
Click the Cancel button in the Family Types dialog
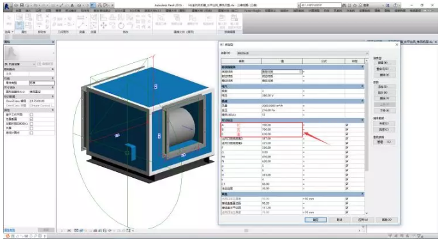[340, 219]
